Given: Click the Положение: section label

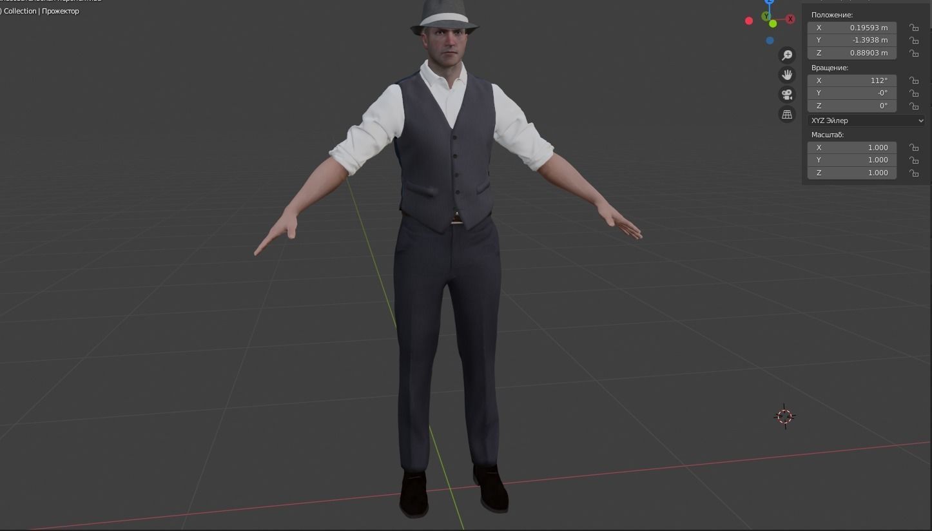Looking at the screenshot, I should click(x=832, y=15).
